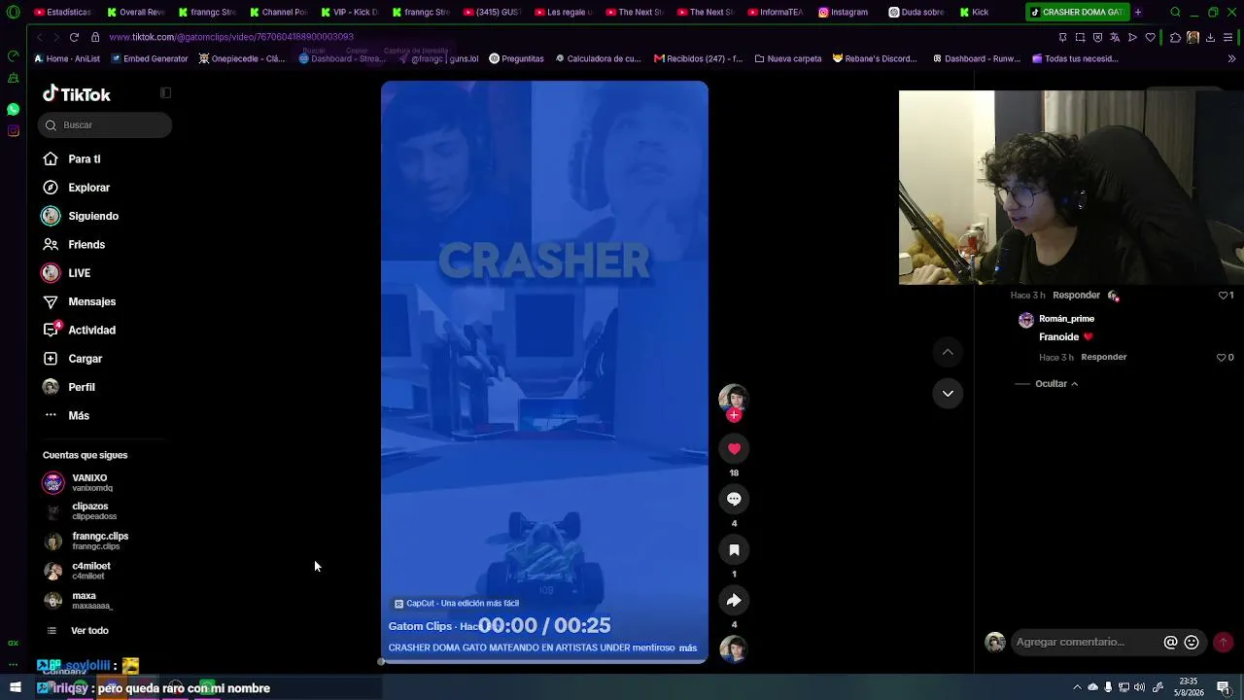Screen dimensions: 1244x700
Task: Go to the previous video
Action: tap(948, 352)
